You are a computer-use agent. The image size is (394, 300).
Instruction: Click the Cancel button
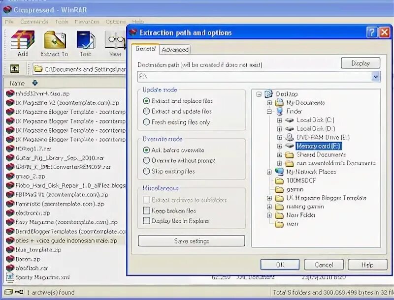(324, 265)
